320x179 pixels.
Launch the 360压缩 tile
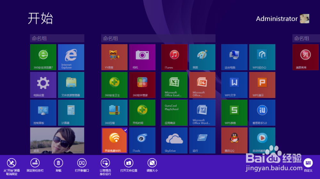point(114,113)
